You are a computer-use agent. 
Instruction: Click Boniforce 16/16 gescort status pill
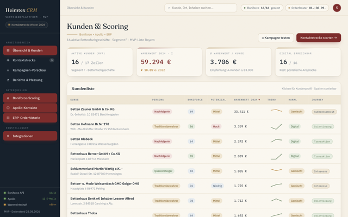click(x=262, y=8)
